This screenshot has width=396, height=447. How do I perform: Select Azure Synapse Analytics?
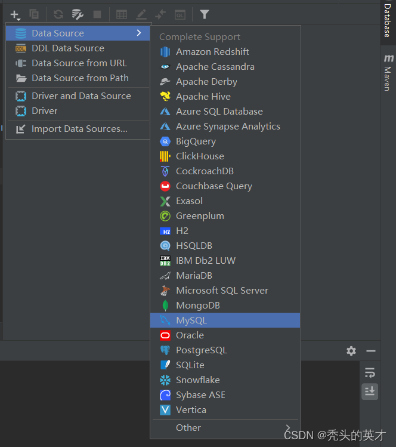(225, 127)
